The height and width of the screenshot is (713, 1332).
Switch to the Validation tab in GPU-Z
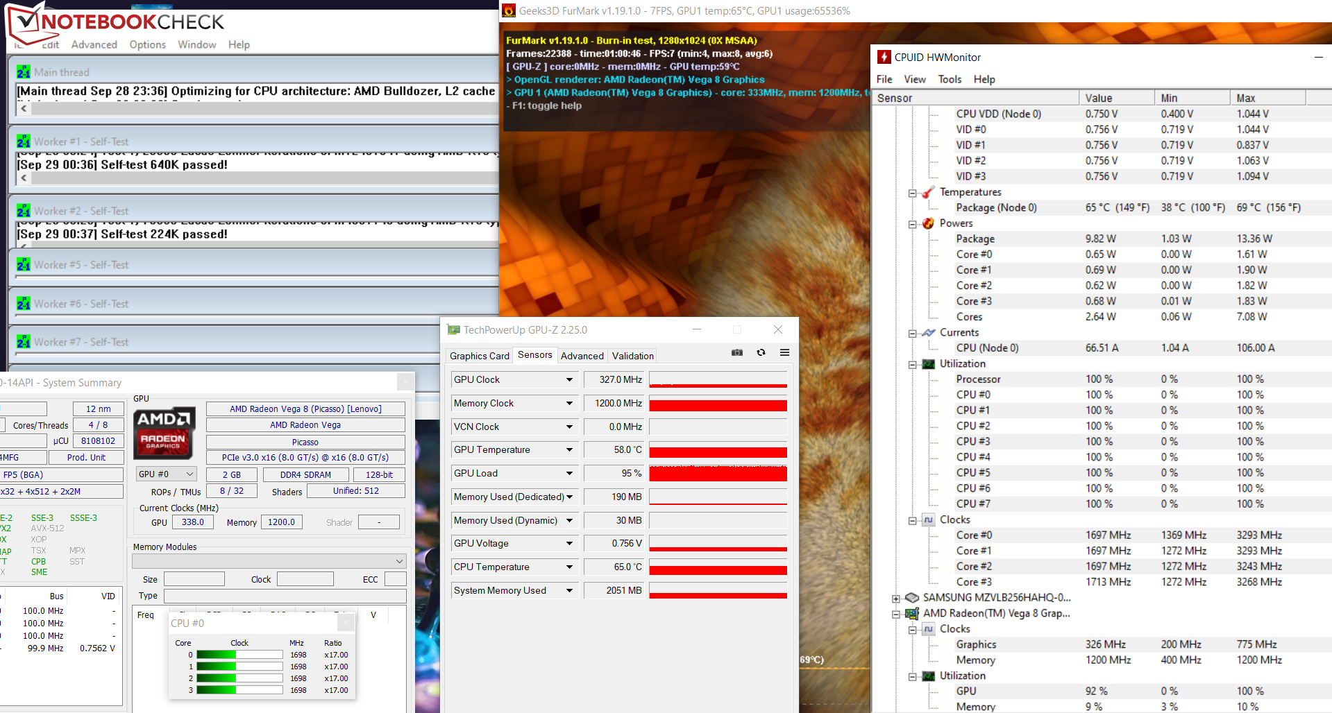632,356
